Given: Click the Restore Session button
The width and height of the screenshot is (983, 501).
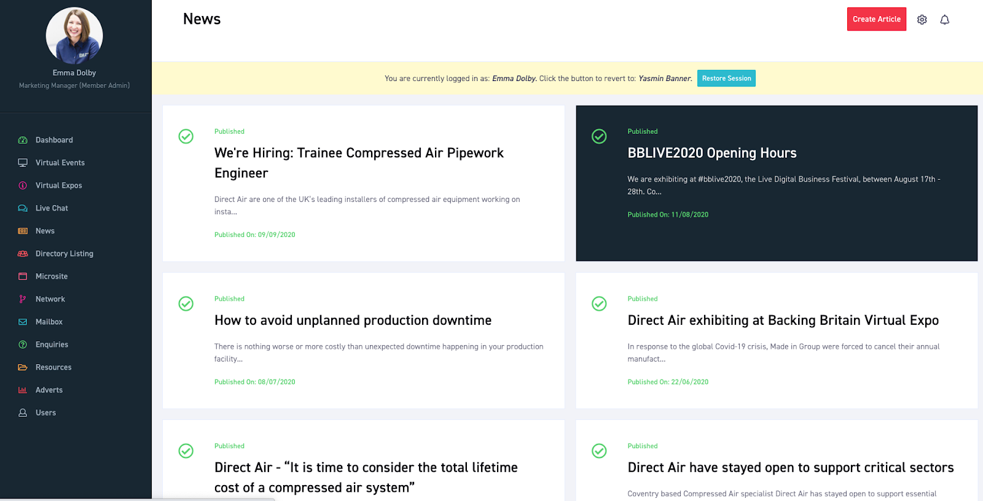Looking at the screenshot, I should click(726, 79).
